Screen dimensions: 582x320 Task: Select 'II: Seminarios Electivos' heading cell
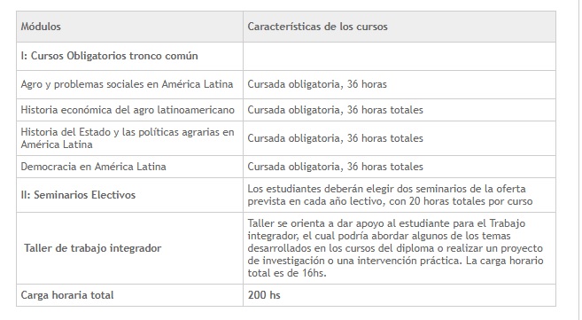point(129,195)
